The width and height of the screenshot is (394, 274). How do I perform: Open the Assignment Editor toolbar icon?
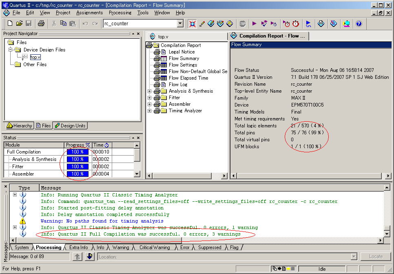point(211,24)
